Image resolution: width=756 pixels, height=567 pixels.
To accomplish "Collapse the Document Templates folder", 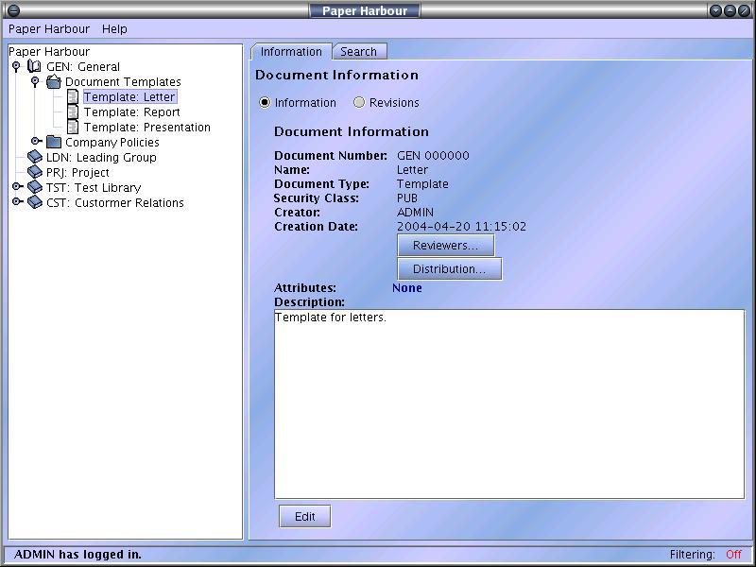I will (x=35, y=81).
